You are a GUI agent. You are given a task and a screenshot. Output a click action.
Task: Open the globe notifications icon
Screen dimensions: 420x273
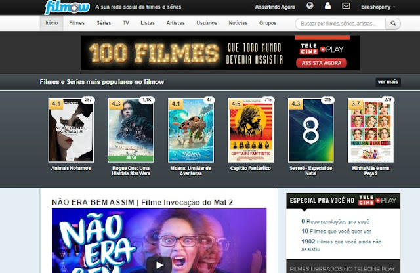(x=310, y=6)
